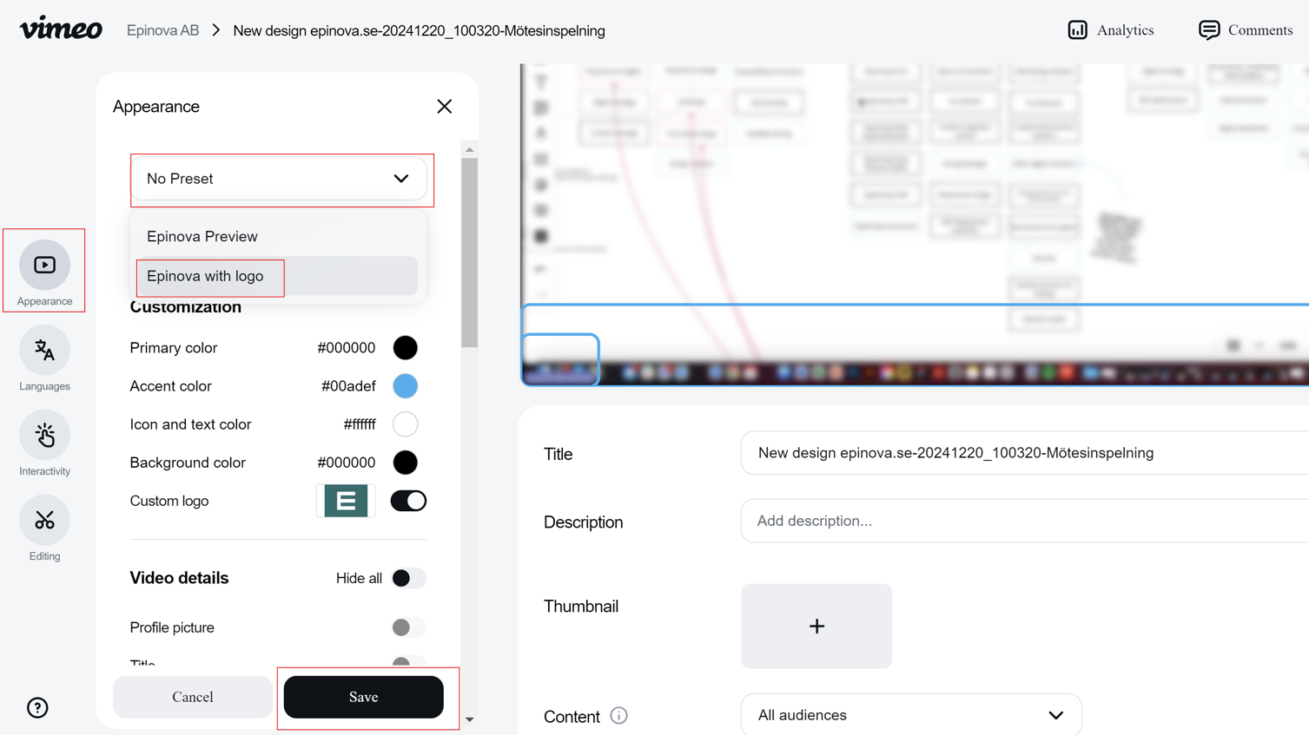
Task: Click the Background color #000000 value
Action: point(346,463)
